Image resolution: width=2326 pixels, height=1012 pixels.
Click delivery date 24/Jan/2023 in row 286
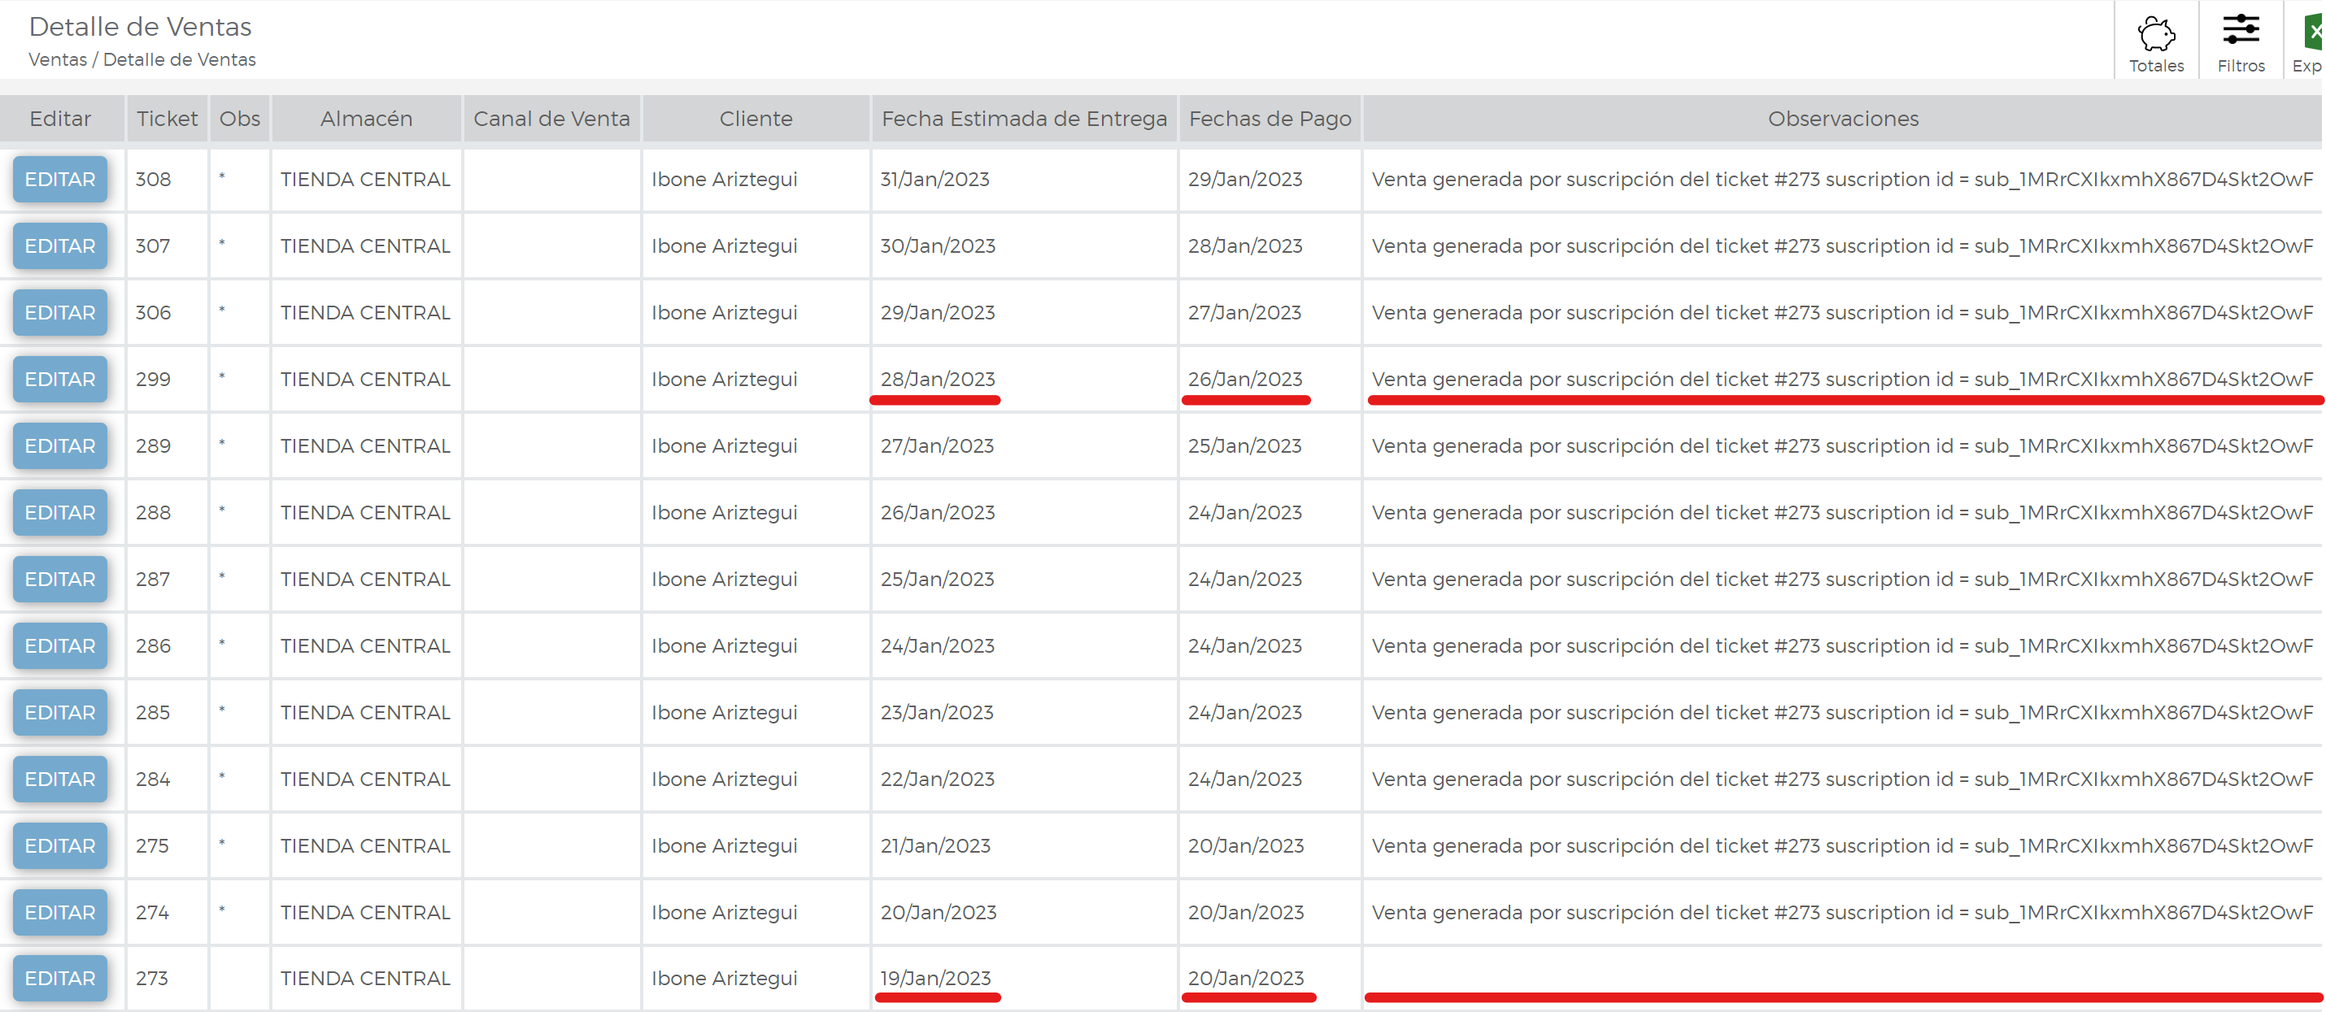937,646
